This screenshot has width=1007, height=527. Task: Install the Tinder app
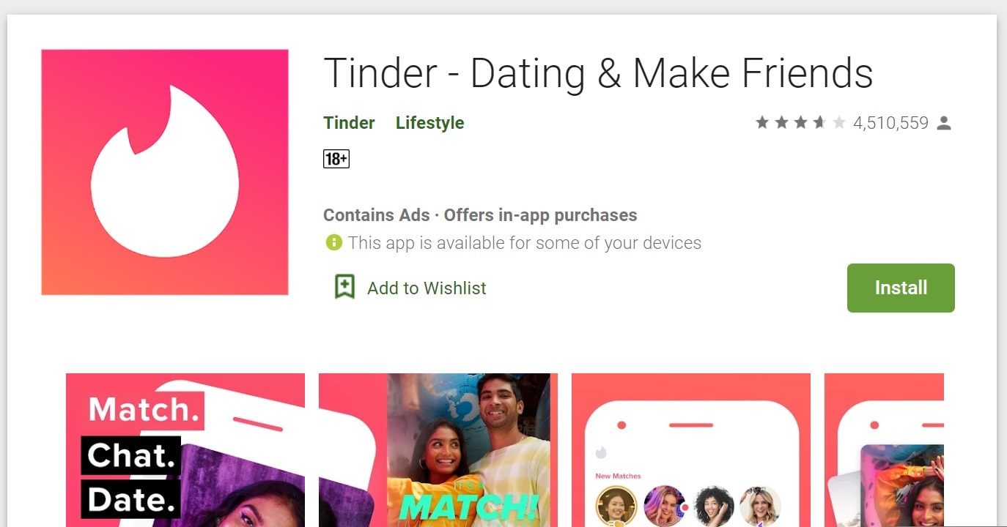901,288
